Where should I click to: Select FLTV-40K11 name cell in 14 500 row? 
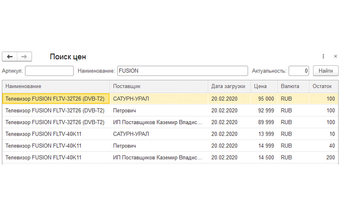point(56,158)
